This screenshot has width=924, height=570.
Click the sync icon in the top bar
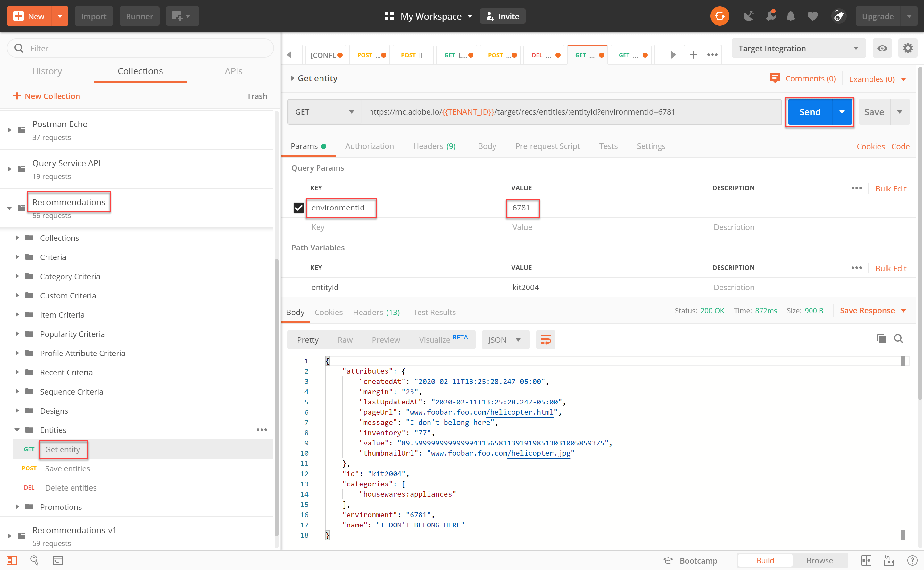(x=719, y=16)
